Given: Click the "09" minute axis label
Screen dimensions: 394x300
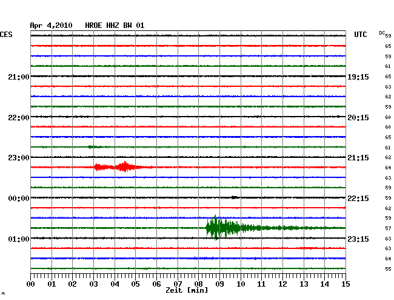Looking at the screenshot, I should [x=219, y=284].
